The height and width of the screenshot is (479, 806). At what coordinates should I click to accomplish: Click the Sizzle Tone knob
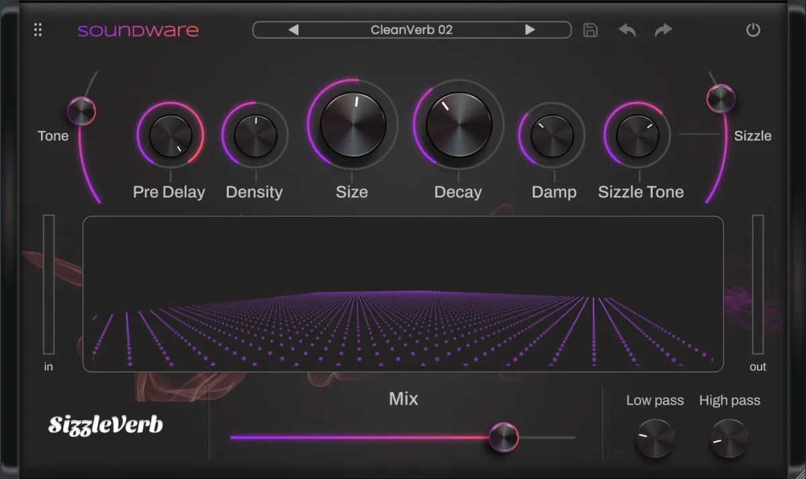pos(637,135)
